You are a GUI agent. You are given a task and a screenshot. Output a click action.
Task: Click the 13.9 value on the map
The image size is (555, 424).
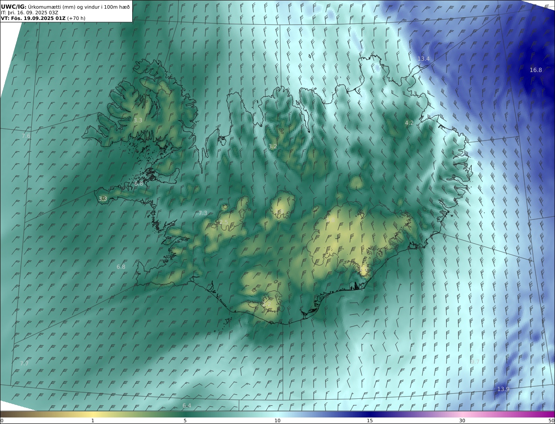click(503, 389)
